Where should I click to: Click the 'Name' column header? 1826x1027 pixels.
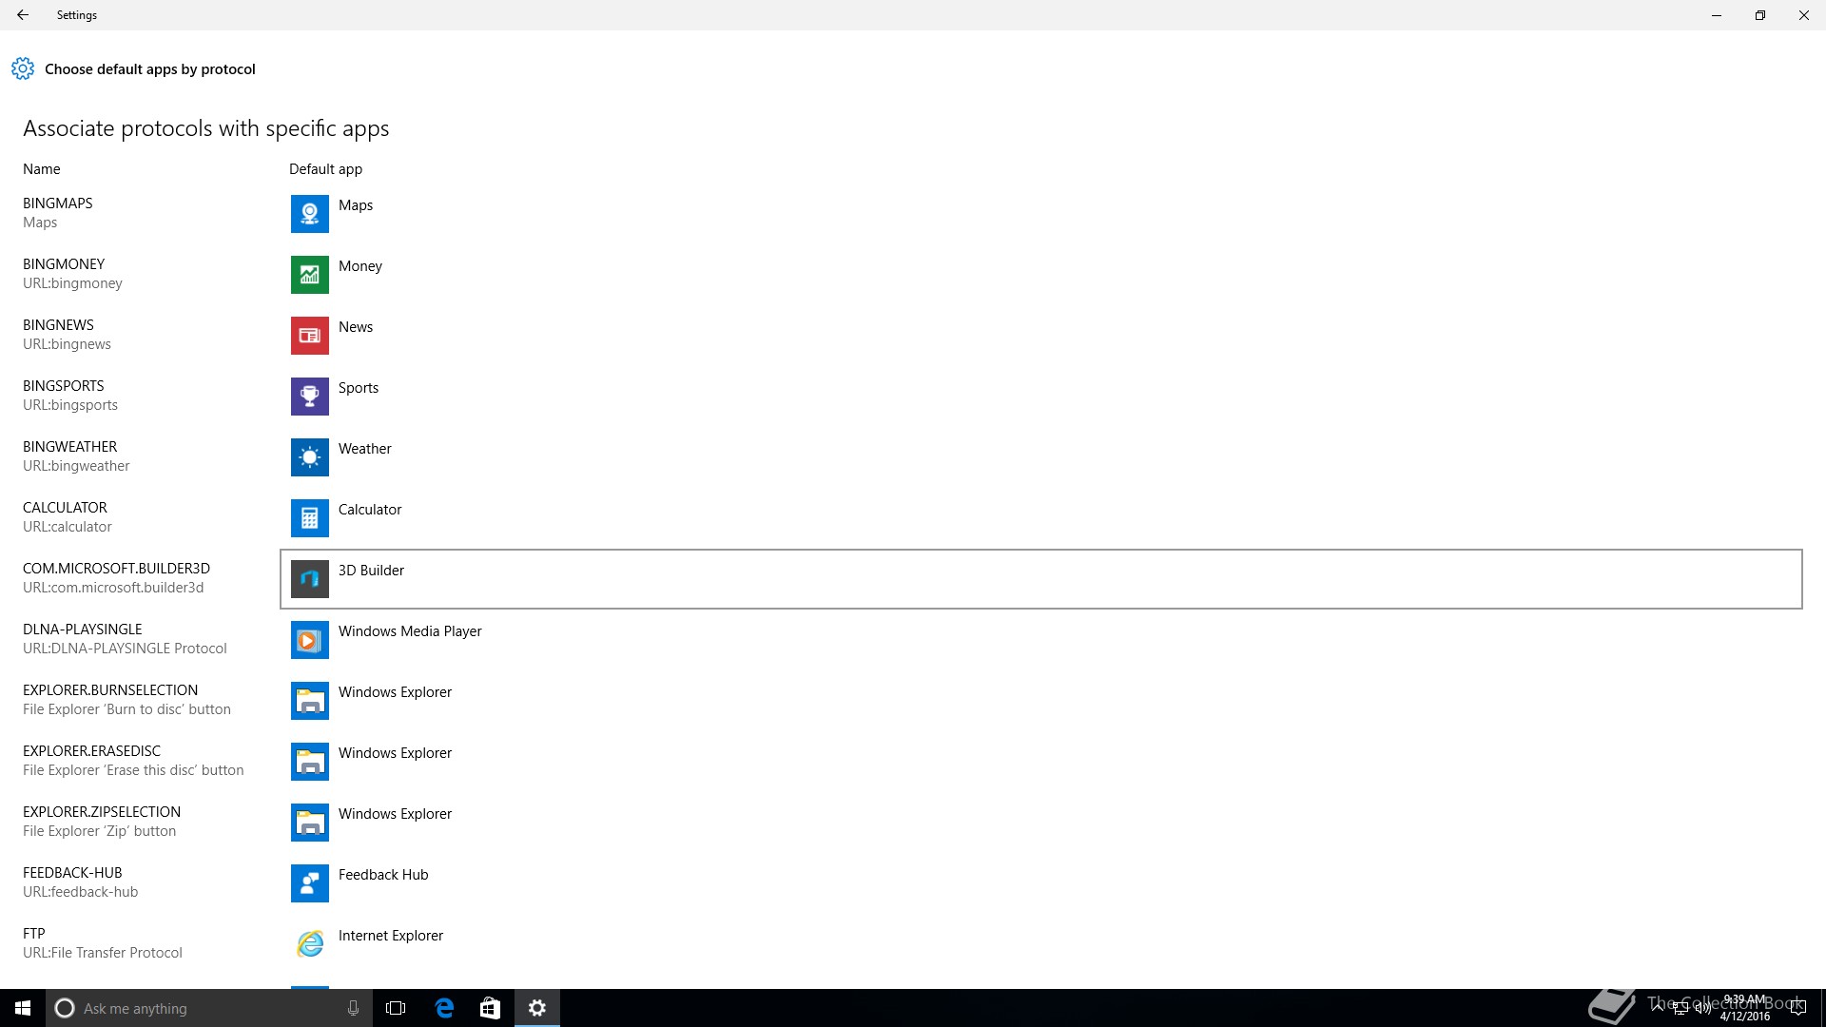tap(42, 169)
